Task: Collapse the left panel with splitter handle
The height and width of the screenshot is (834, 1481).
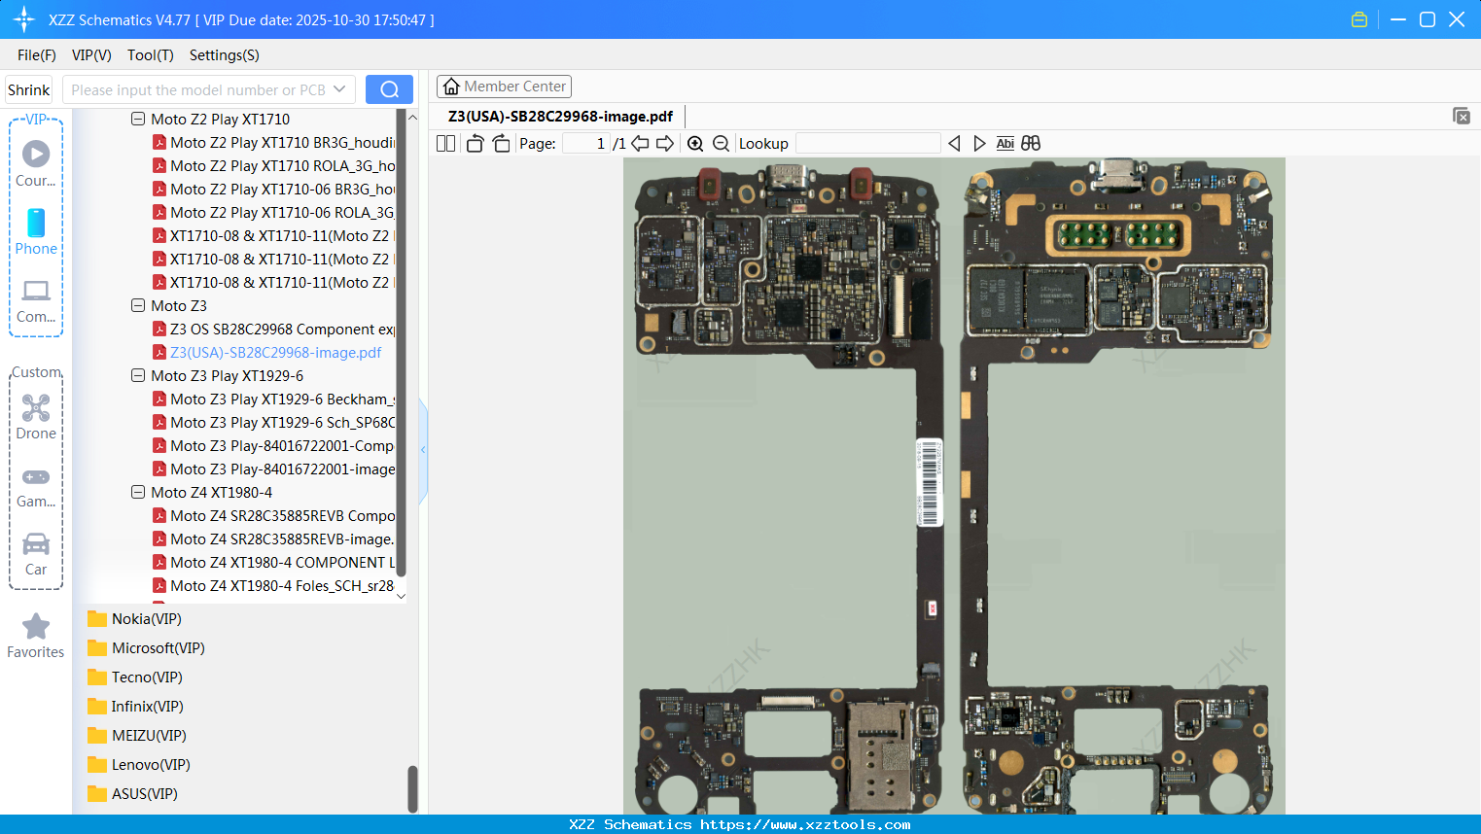Action: coord(423,450)
